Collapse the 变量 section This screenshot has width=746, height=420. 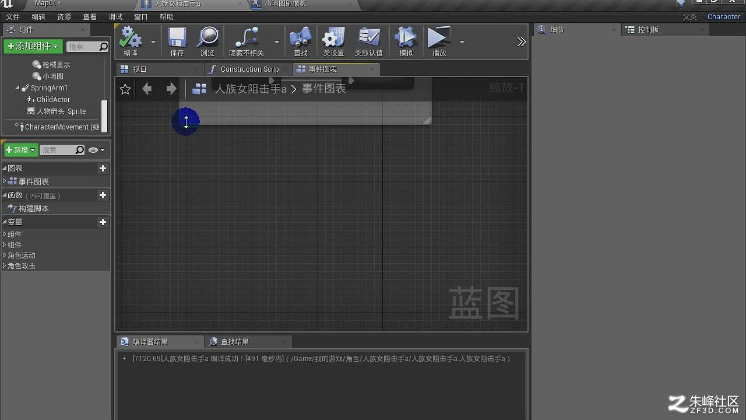5,222
